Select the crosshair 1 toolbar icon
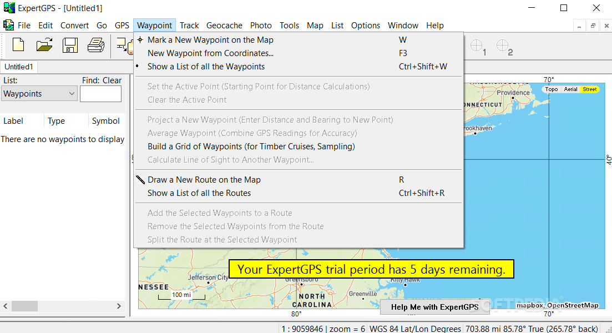 [x=478, y=47]
